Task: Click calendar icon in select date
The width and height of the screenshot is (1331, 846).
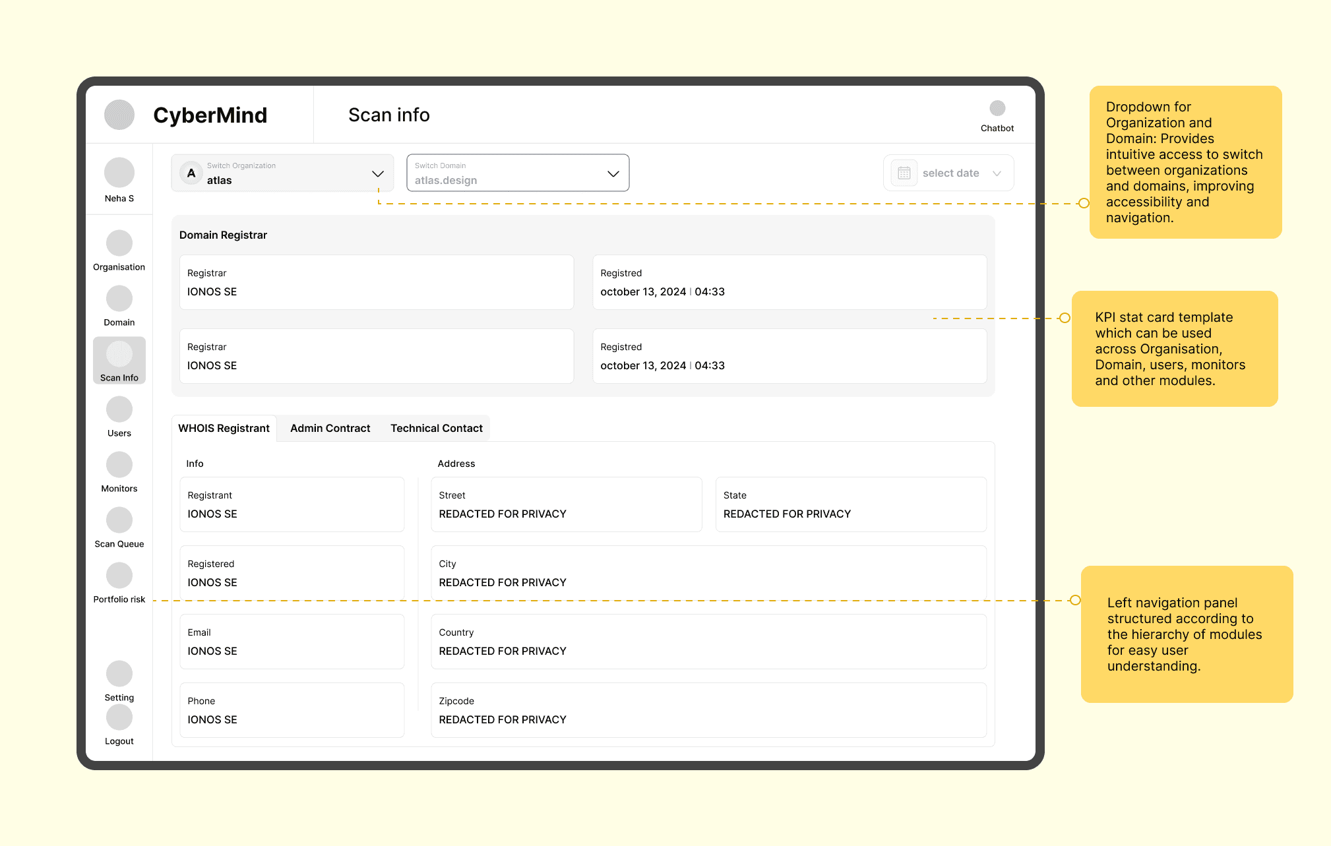Action: [904, 173]
